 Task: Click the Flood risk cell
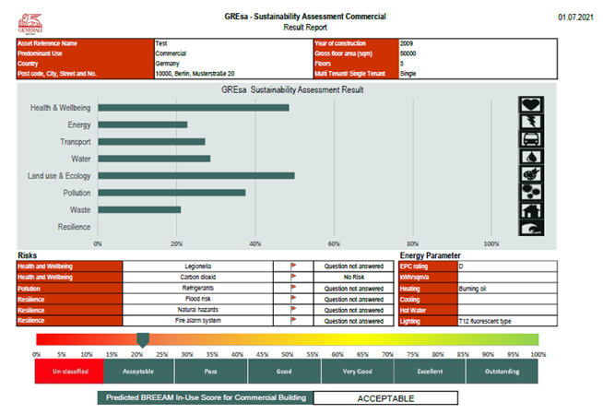point(197,299)
